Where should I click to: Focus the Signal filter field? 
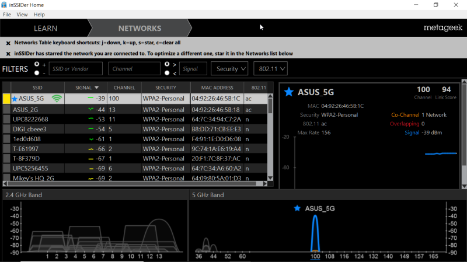click(193, 69)
